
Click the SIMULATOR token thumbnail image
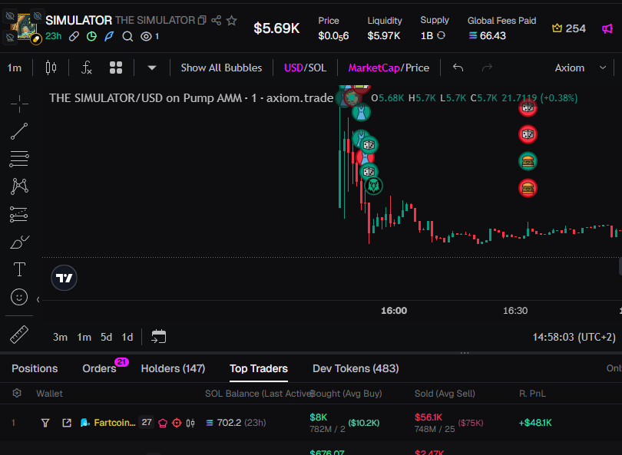[25, 27]
